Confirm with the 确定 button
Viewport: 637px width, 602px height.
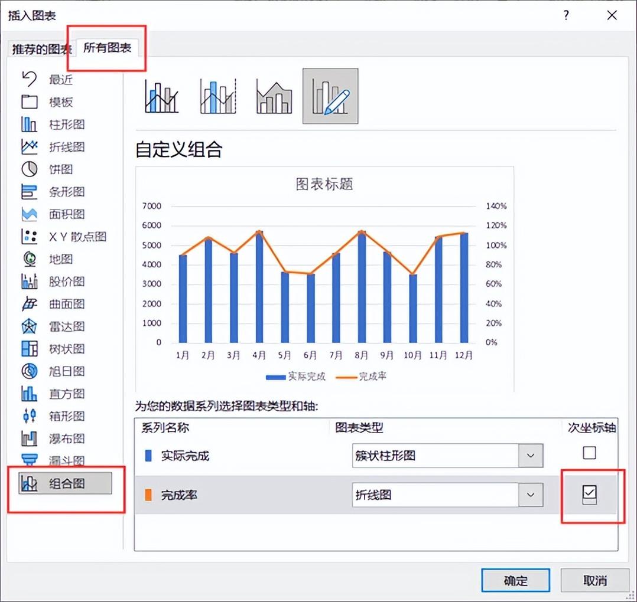click(515, 581)
